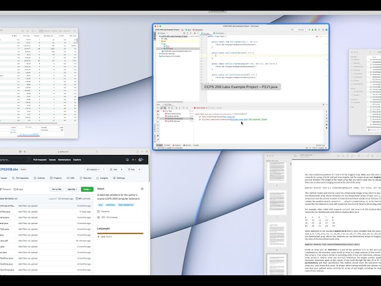Click the Run panel settings gear icon
Viewport: 381px width, 286px height.
click(x=323, y=105)
